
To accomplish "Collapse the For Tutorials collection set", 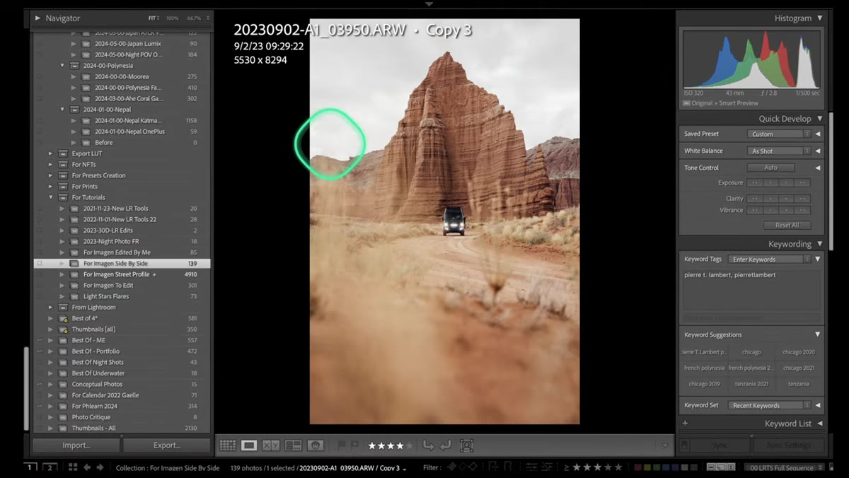I will (x=51, y=197).
